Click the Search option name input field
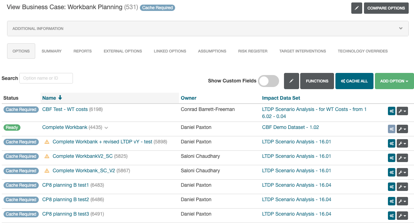Screen dimensions: 414x223 [46, 78]
